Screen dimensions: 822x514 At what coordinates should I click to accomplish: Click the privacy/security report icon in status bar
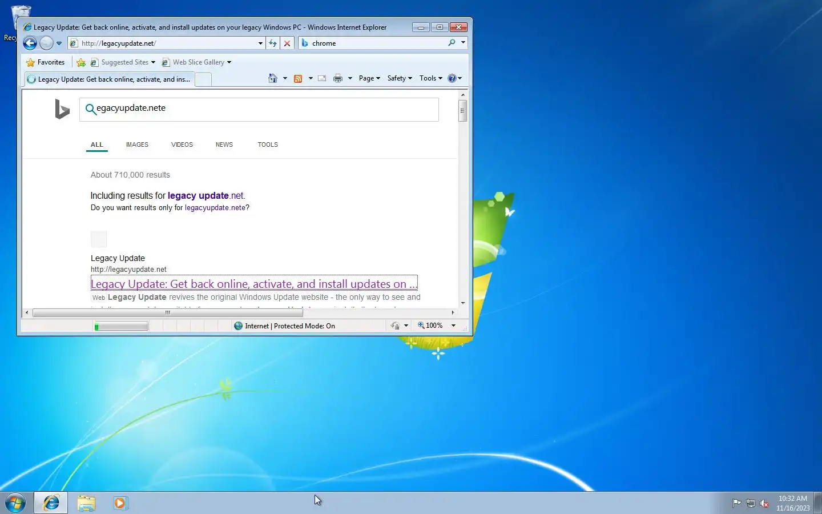(x=395, y=326)
